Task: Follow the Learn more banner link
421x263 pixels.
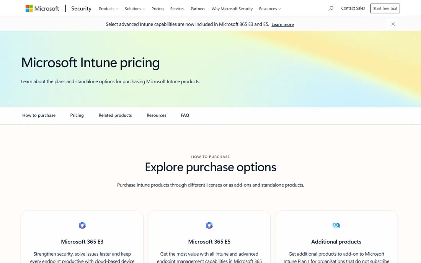Action: pyautogui.click(x=282, y=24)
